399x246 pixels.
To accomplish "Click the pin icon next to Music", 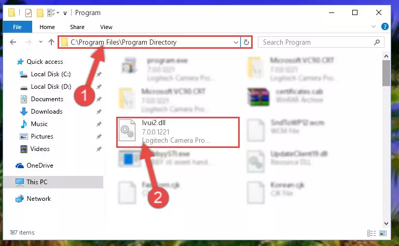I will pos(99,124).
